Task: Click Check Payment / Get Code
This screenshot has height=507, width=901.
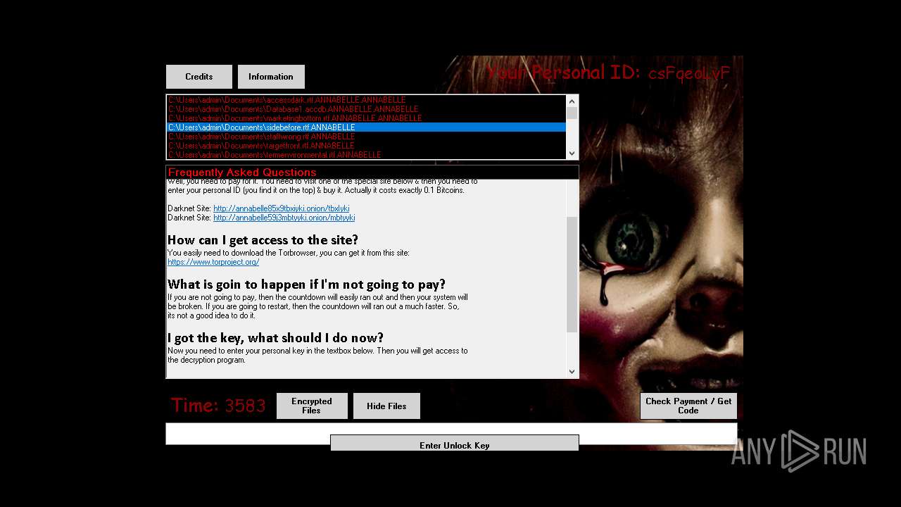Action: pyautogui.click(x=688, y=406)
